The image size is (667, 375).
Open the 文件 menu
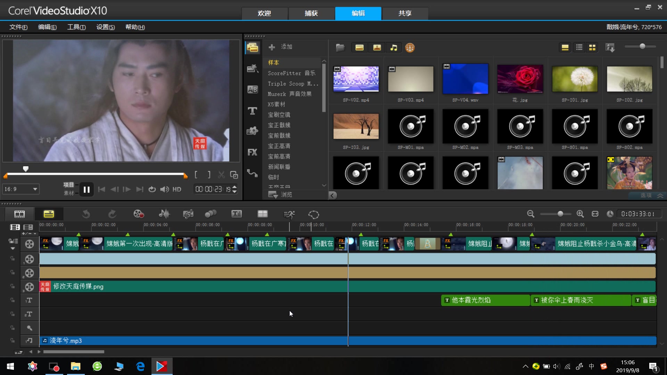point(18,27)
